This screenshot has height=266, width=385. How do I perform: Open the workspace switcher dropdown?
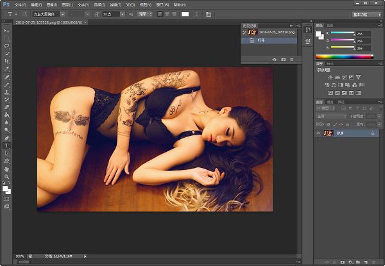[366, 15]
